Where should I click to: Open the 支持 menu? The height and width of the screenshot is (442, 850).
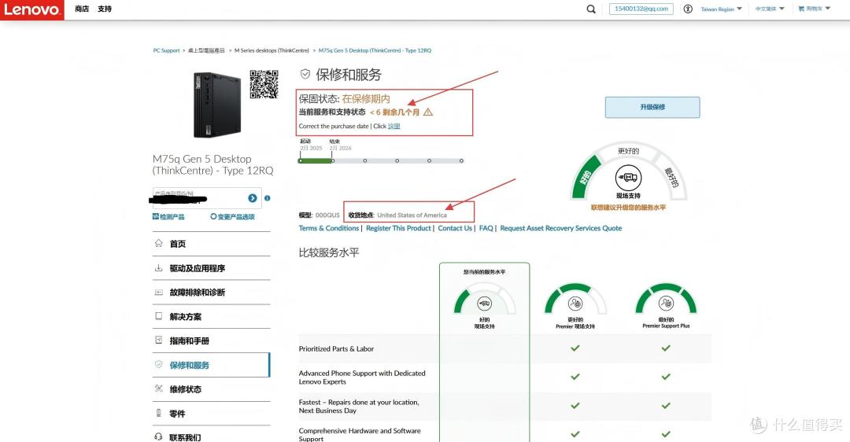click(105, 9)
